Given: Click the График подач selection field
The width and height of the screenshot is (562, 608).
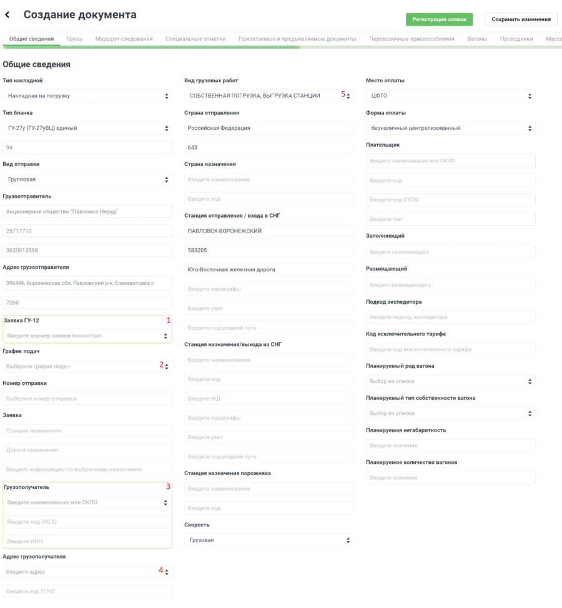Looking at the screenshot, I should tap(81, 367).
